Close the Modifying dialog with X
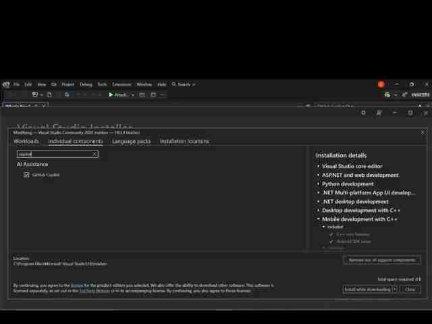Image resolution: width=432 pixels, height=324 pixels. tap(423, 132)
